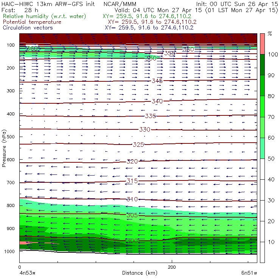
Task: Click blue 'Circulation vectors' legend label
Action: point(28,28)
